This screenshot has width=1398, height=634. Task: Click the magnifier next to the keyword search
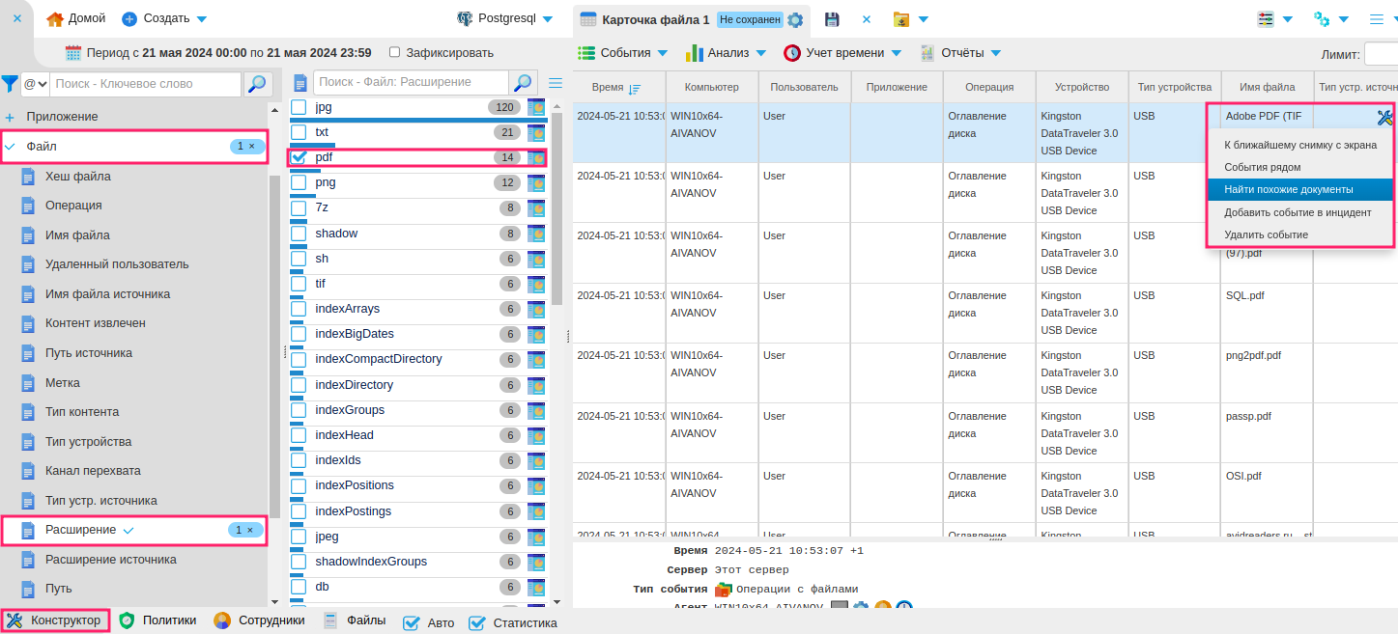pyautogui.click(x=256, y=84)
